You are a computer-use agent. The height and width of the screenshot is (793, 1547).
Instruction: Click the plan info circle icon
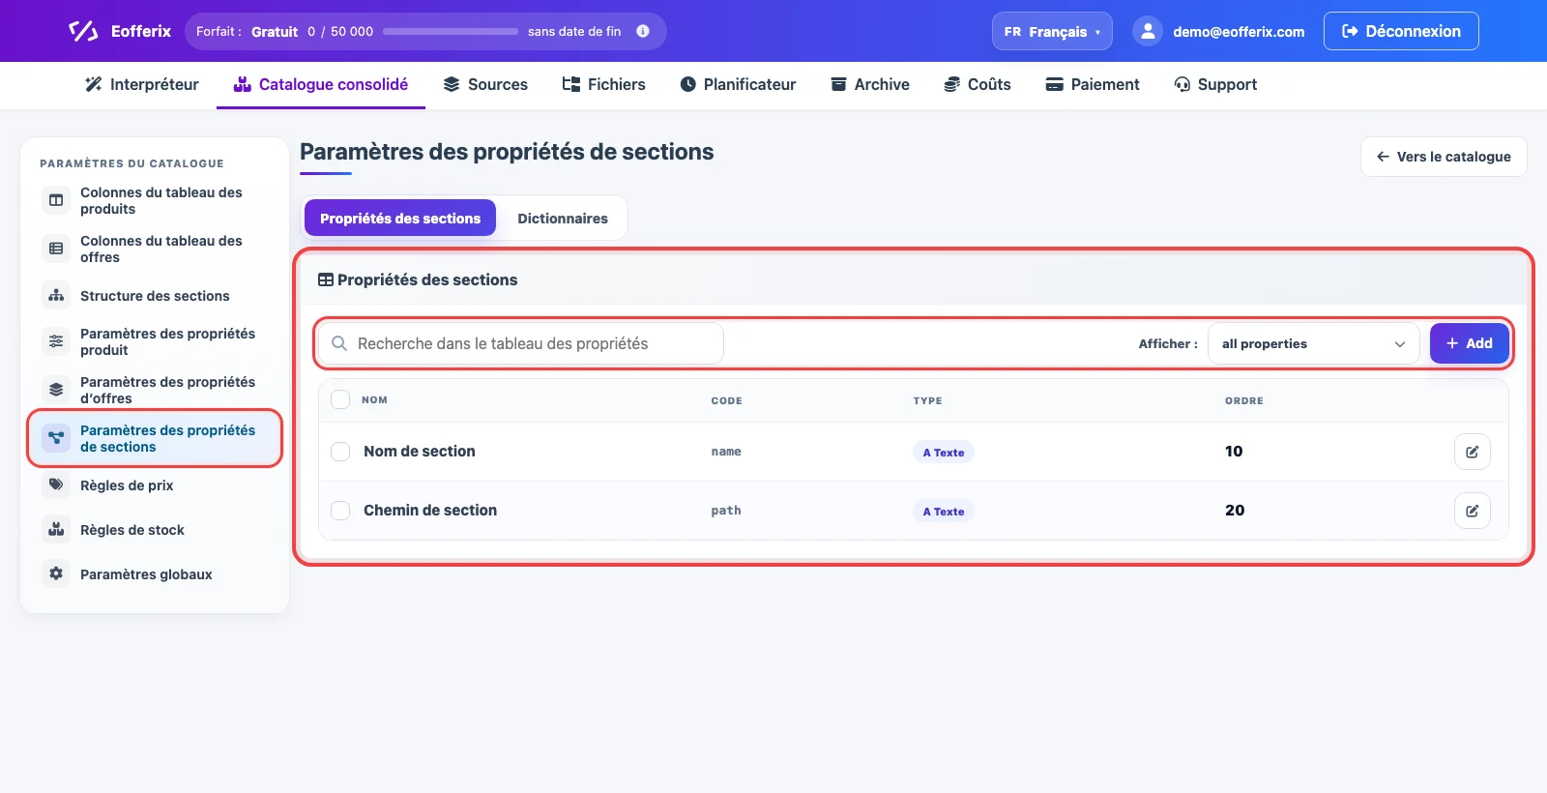(x=643, y=31)
